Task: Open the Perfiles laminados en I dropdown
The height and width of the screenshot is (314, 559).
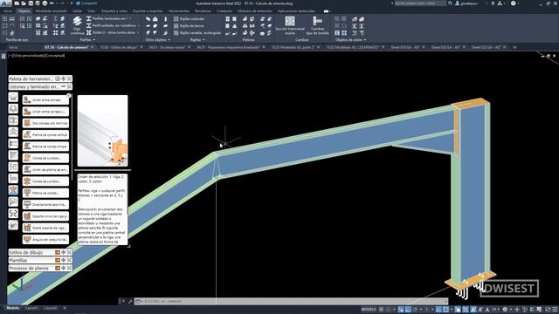Action: click(108, 18)
